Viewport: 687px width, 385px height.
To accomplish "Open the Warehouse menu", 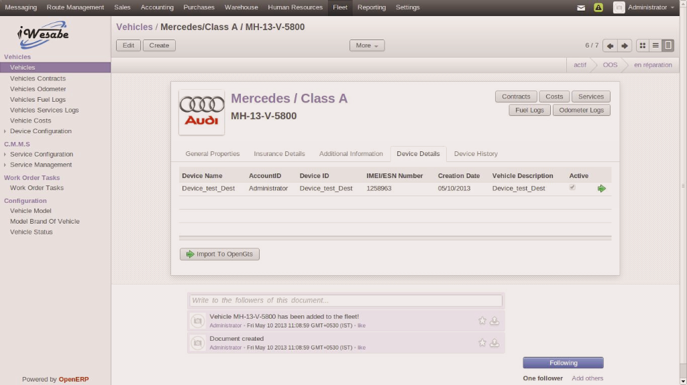I will pyautogui.click(x=241, y=7).
